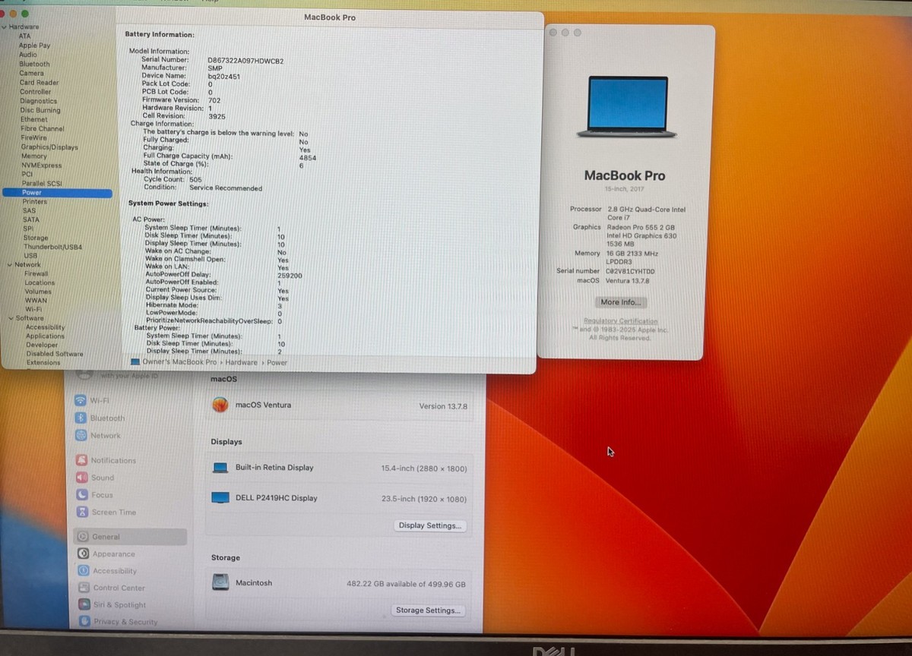The height and width of the screenshot is (656, 912).
Task: Collapse the Hardware section in System Information
Action: (5, 27)
